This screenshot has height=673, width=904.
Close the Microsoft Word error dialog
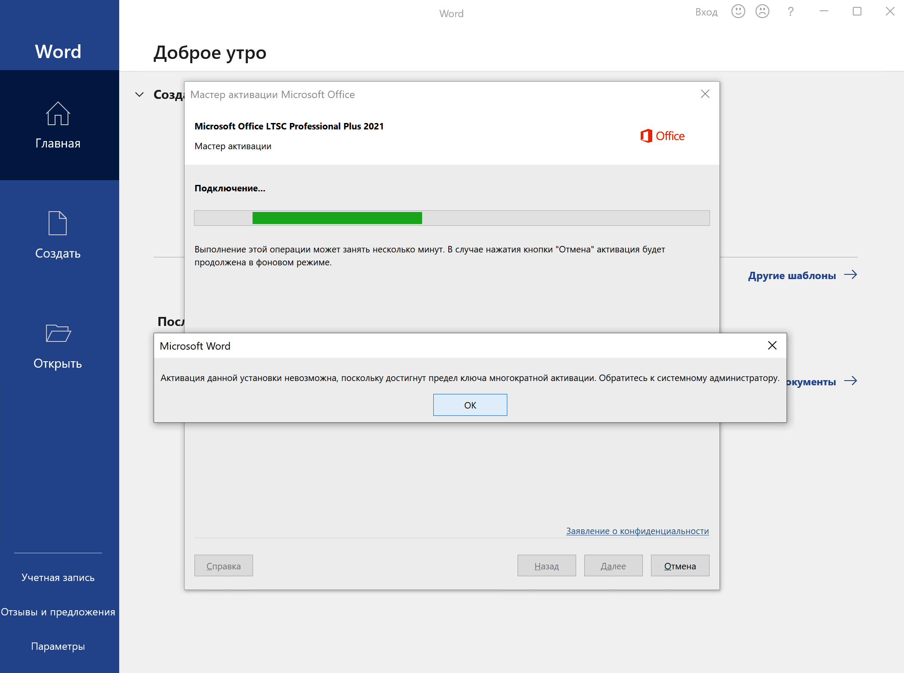tap(772, 345)
